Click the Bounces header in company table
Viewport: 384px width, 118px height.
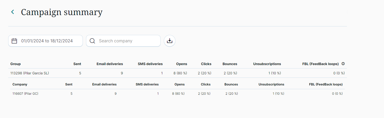pyautogui.click(x=231, y=84)
